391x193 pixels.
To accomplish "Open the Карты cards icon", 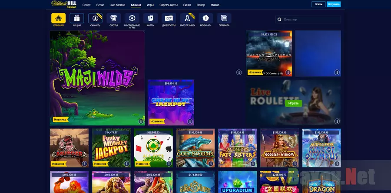I will coord(150,18).
